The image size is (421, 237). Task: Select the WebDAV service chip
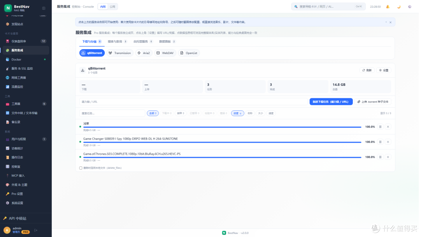tap(165, 53)
